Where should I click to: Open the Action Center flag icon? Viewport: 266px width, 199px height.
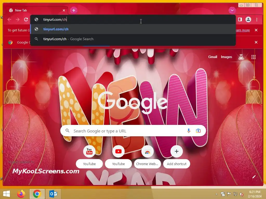click(x=229, y=194)
